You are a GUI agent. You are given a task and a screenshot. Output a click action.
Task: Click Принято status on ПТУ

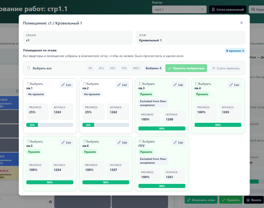(x=146, y=152)
